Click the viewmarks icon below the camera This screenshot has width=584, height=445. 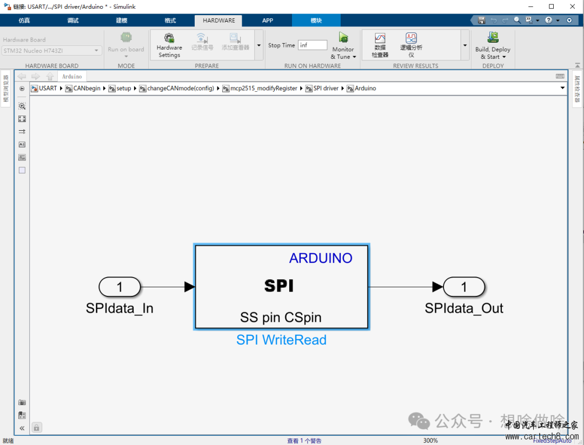[22, 415]
